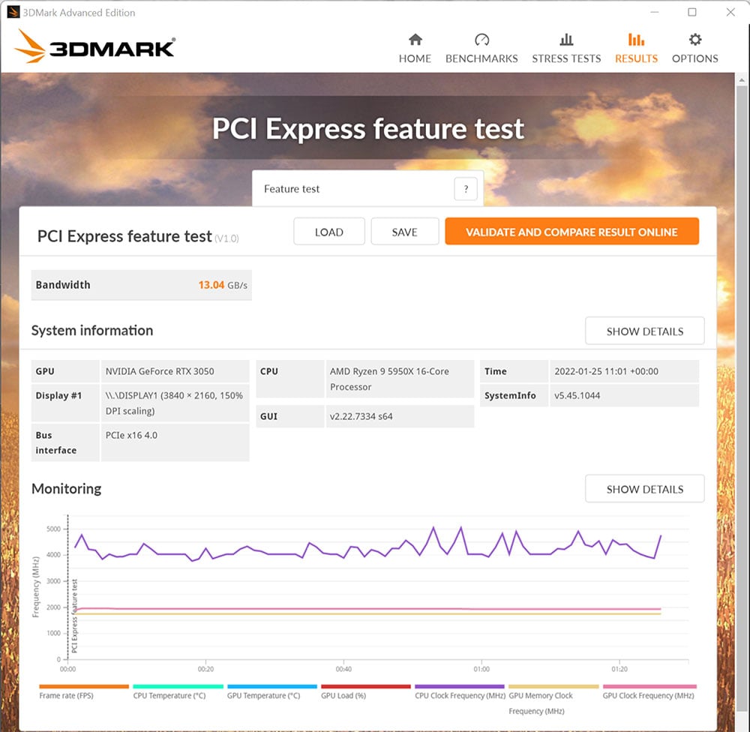Close the 3DMark window
The height and width of the screenshot is (732, 750).
point(730,12)
